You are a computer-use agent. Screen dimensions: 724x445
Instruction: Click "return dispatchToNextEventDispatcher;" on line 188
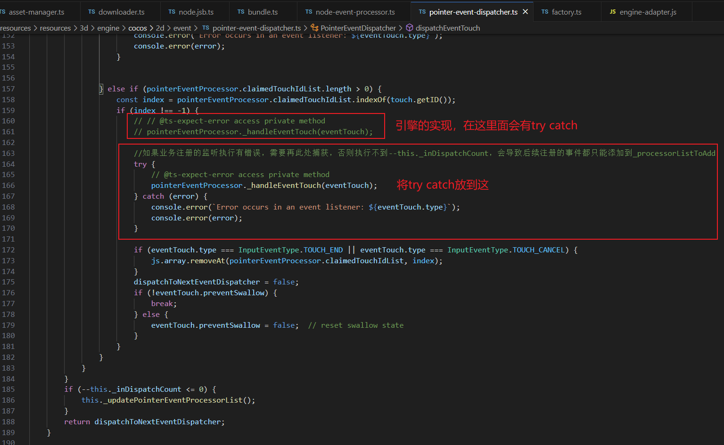[x=145, y=422]
